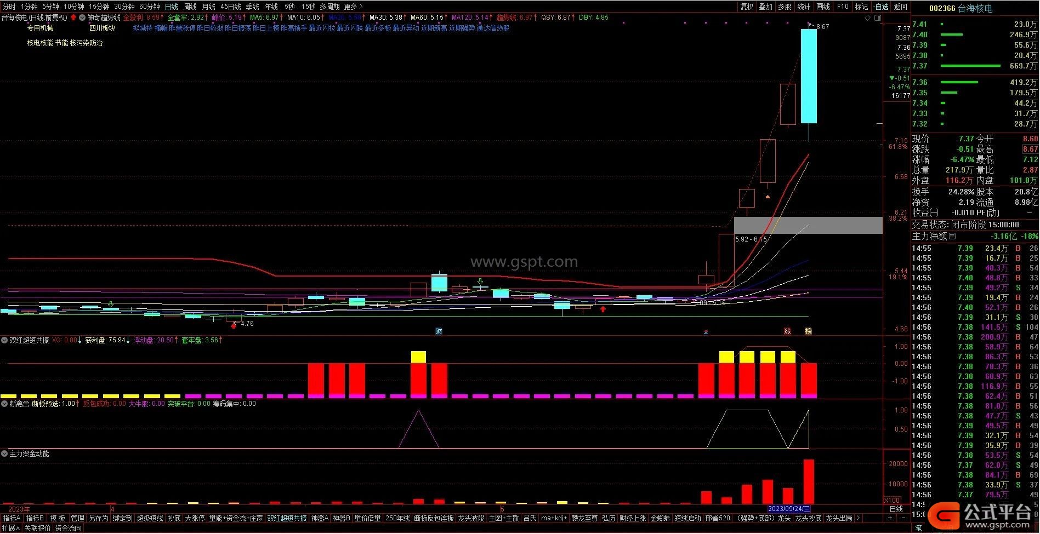Viewport: 1040px width, 534px height.
Task: Click the 榜 marker under the chart
Action: pyautogui.click(x=808, y=331)
